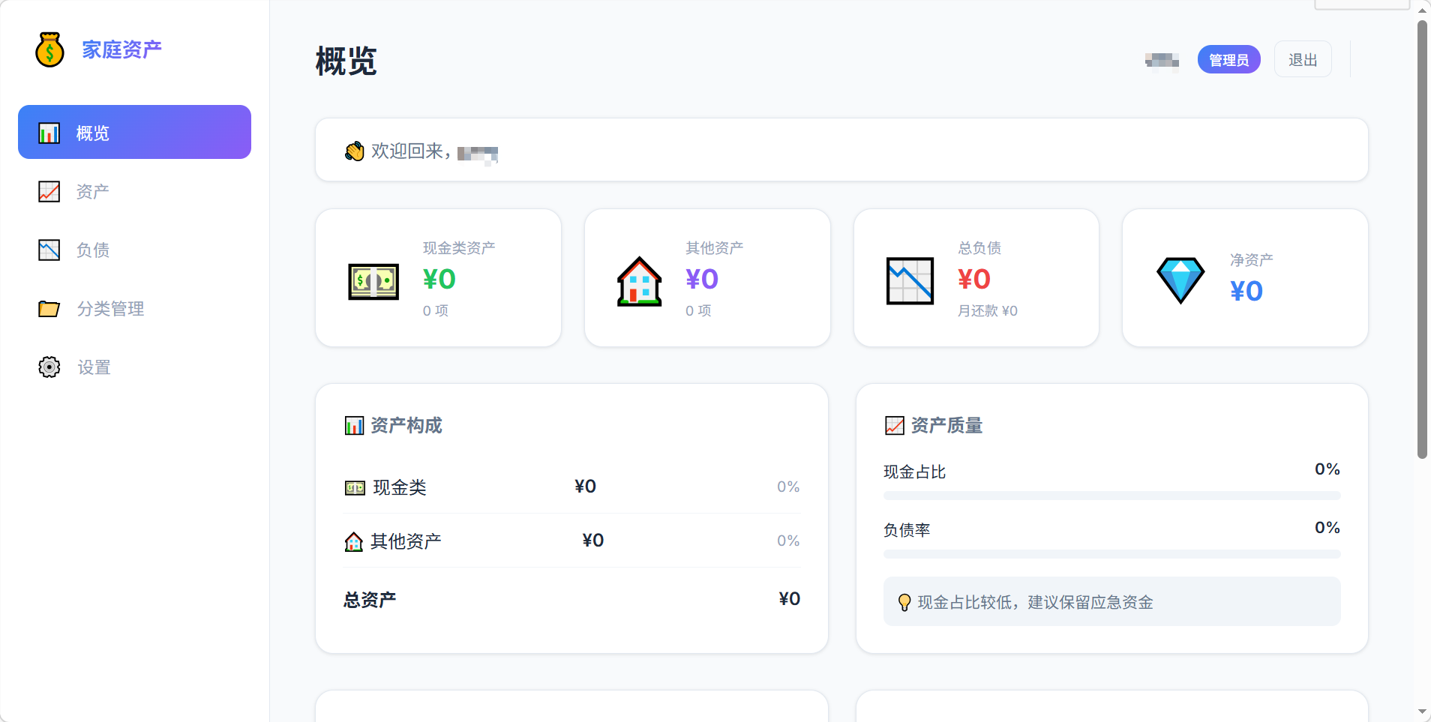
Task: Click the 其他资产 label on the summary card
Action: click(x=714, y=247)
